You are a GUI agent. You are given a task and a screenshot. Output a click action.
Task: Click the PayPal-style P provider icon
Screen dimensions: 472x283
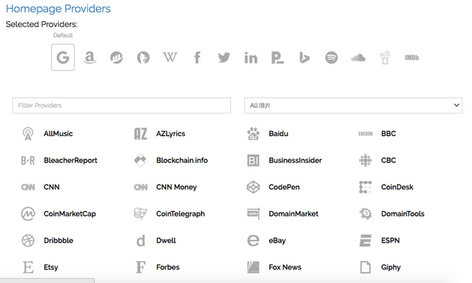point(277,57)
